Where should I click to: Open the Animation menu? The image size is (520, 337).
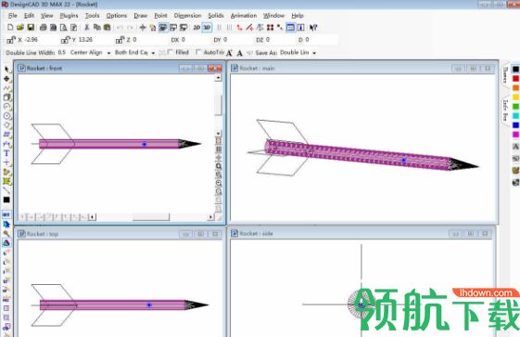[x=244, y=16]
